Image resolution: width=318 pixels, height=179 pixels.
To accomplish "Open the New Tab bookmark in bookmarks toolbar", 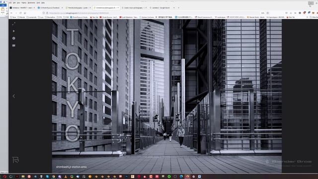I will click(94, 17).
